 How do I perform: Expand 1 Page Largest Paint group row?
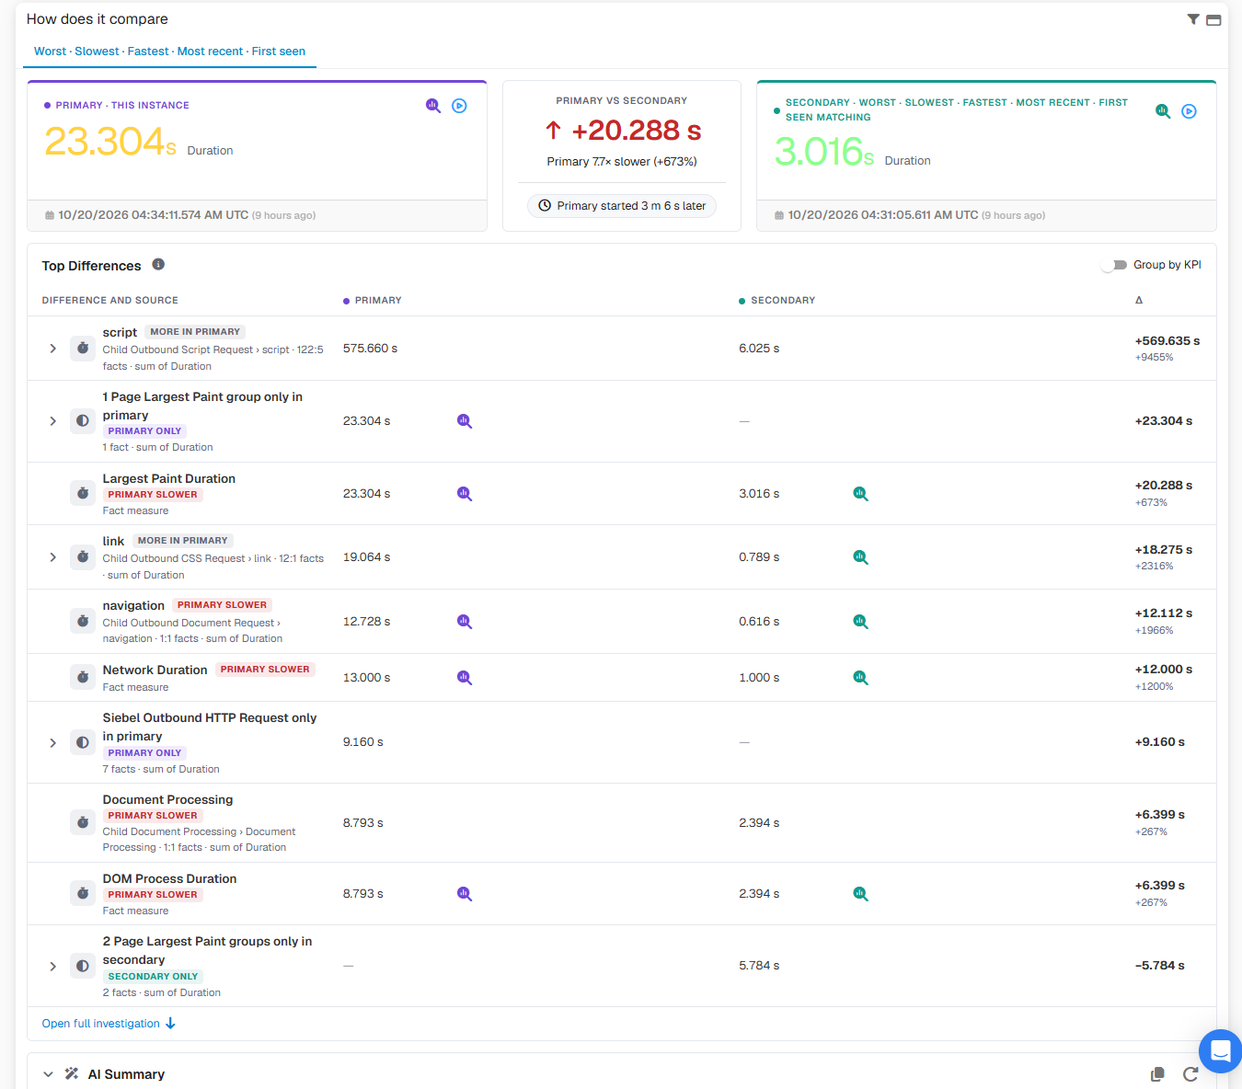tap(52, 421)
